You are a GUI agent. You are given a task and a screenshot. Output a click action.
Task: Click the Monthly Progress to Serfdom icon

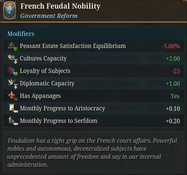coord(13,121)
